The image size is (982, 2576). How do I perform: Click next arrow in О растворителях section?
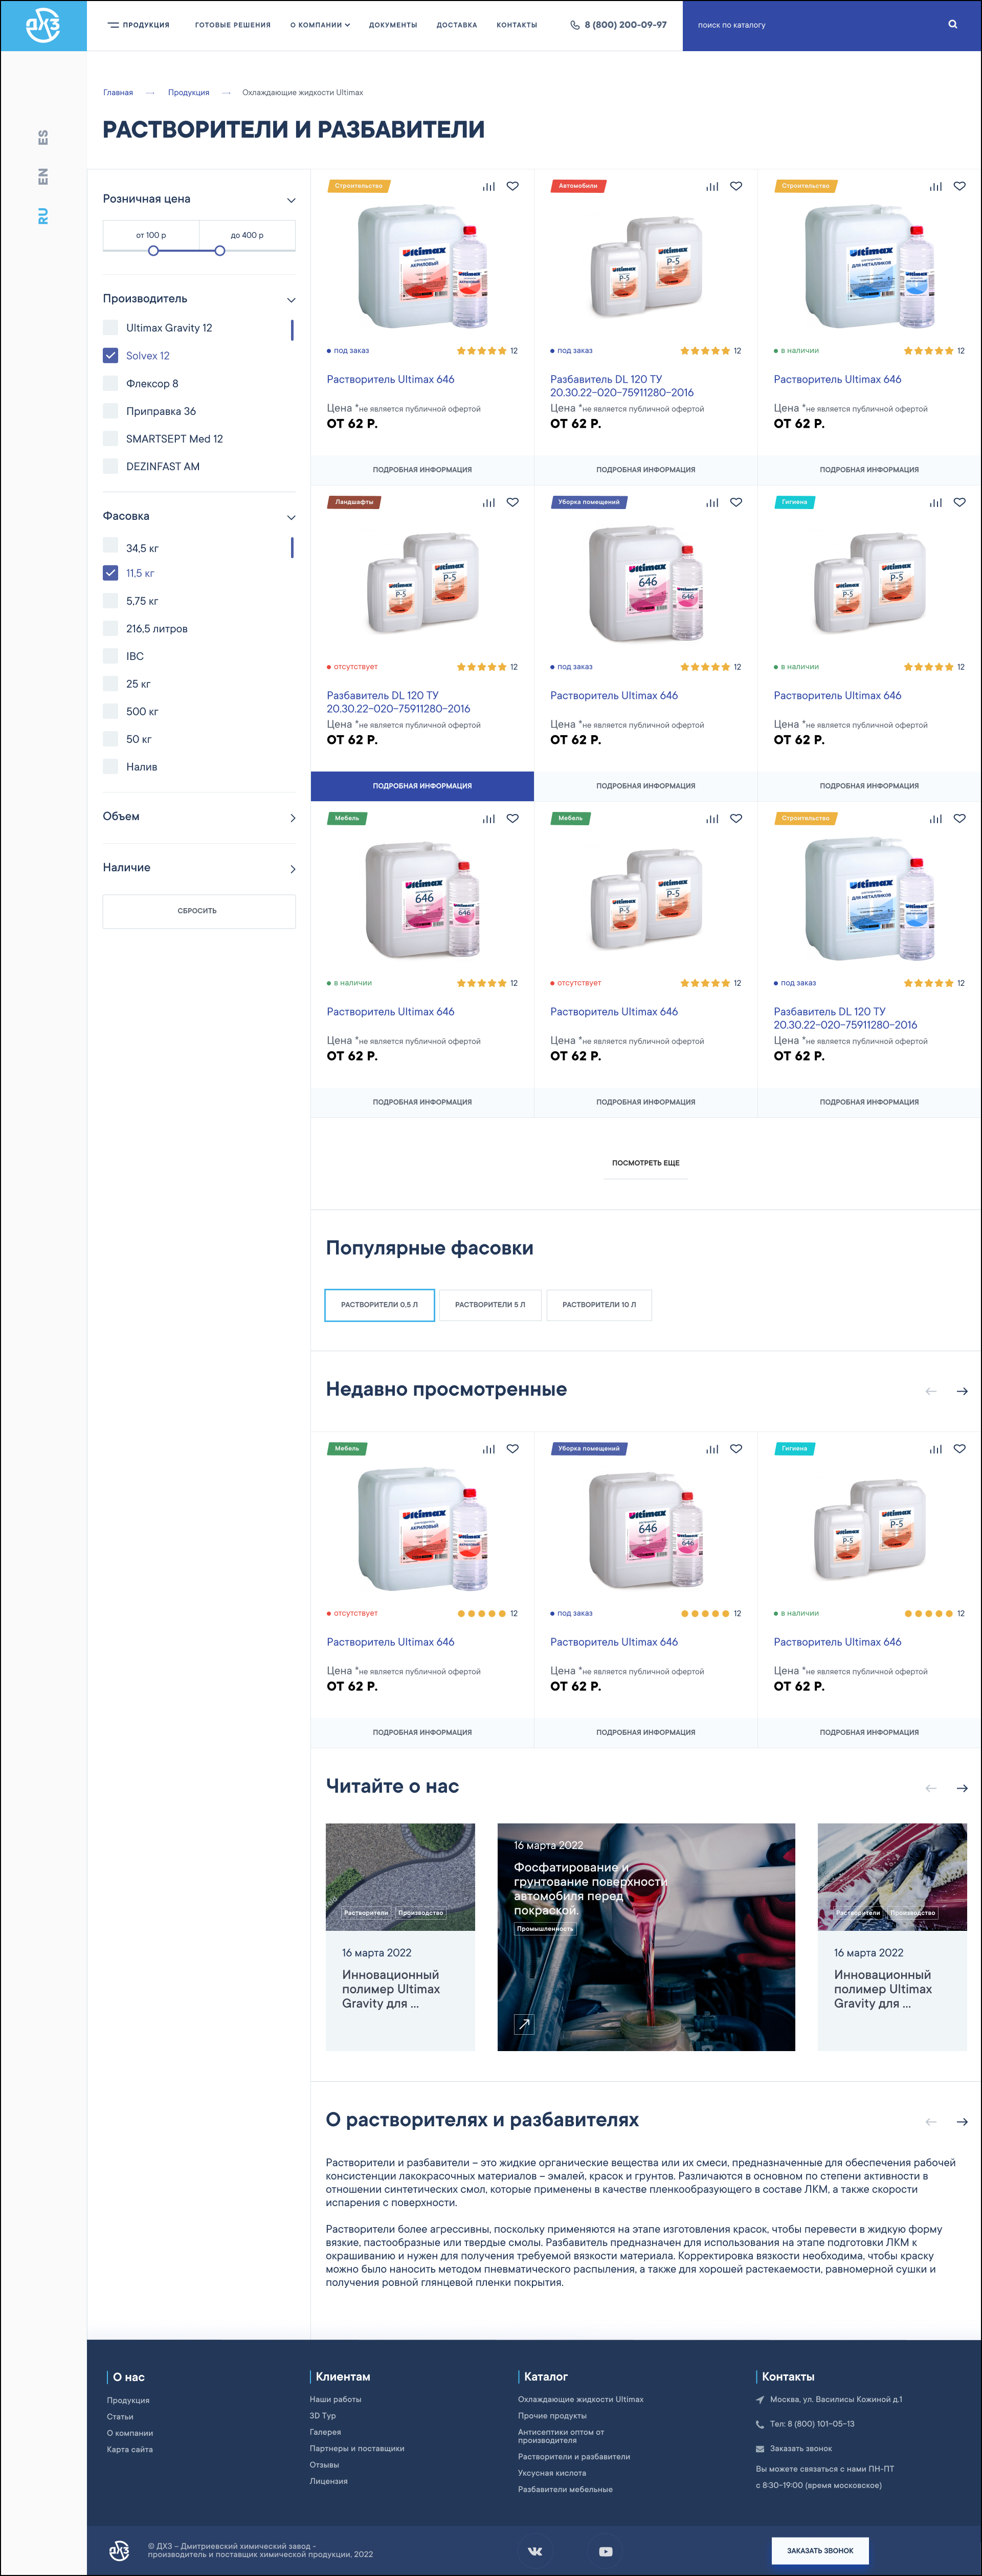click(962, 2122)
